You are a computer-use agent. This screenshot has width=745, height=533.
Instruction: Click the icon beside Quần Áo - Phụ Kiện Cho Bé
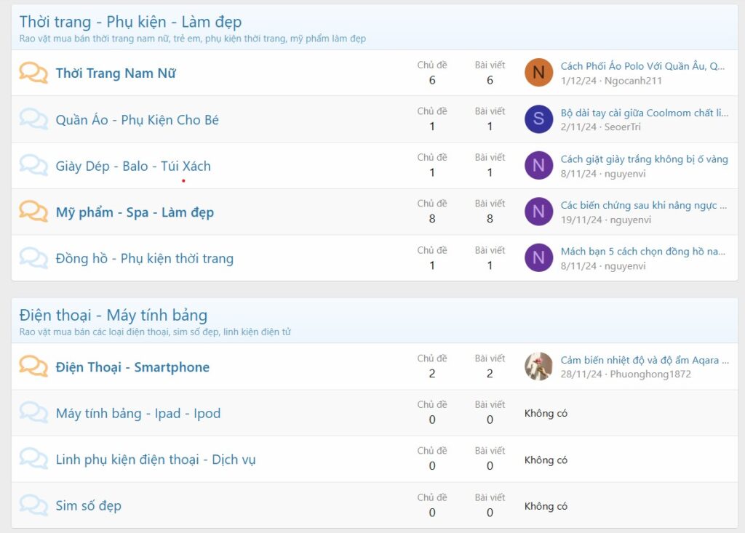(x=33, y=119)
